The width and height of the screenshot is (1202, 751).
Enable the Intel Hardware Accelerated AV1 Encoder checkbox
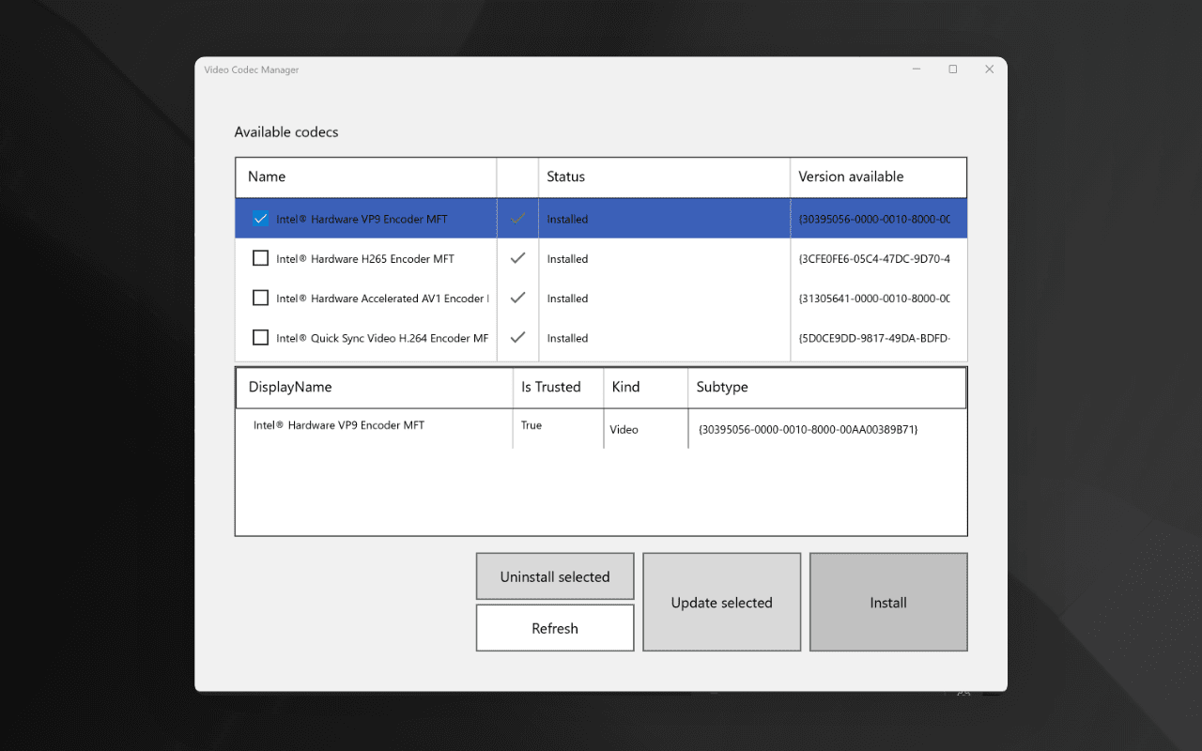[x=260, y=298]
